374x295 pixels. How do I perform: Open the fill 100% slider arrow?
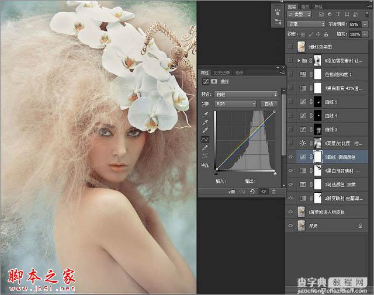365,34
